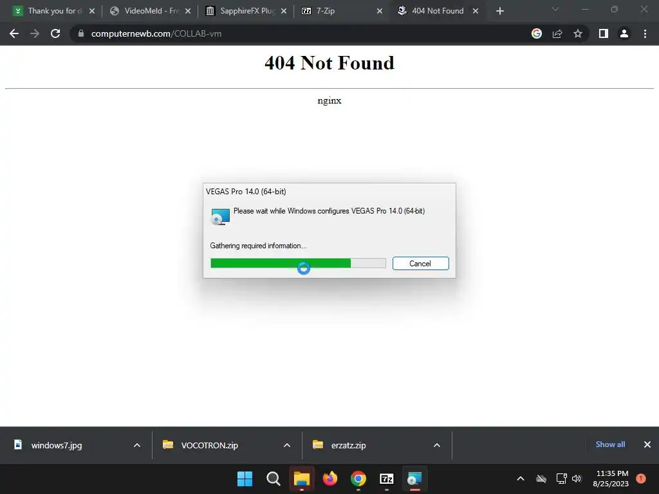Show all downloads
The height and width of the screenshot is (494, 659).
tap(610, 444)
